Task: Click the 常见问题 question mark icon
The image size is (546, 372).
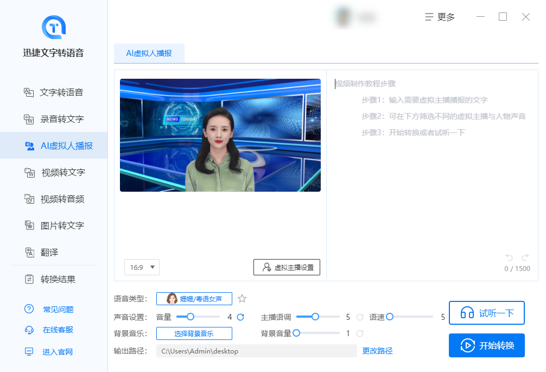Action: 29,309
